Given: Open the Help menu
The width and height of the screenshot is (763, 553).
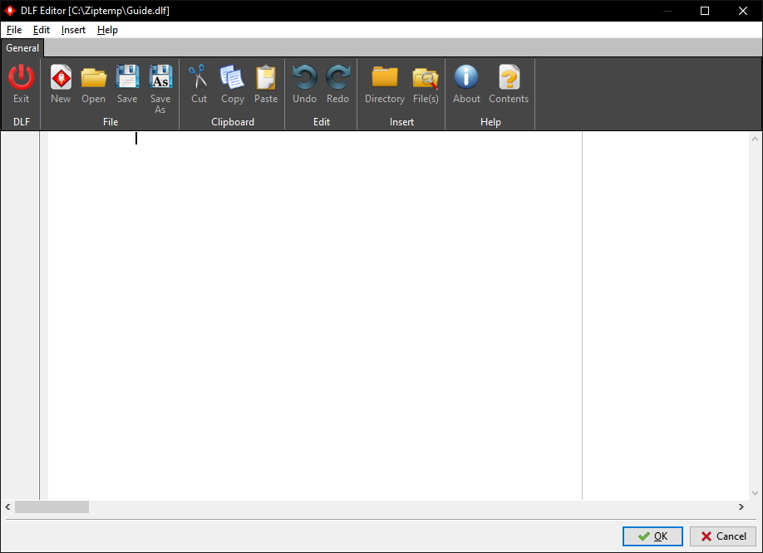Looking at the screenshot, I should tap(107, 30).
